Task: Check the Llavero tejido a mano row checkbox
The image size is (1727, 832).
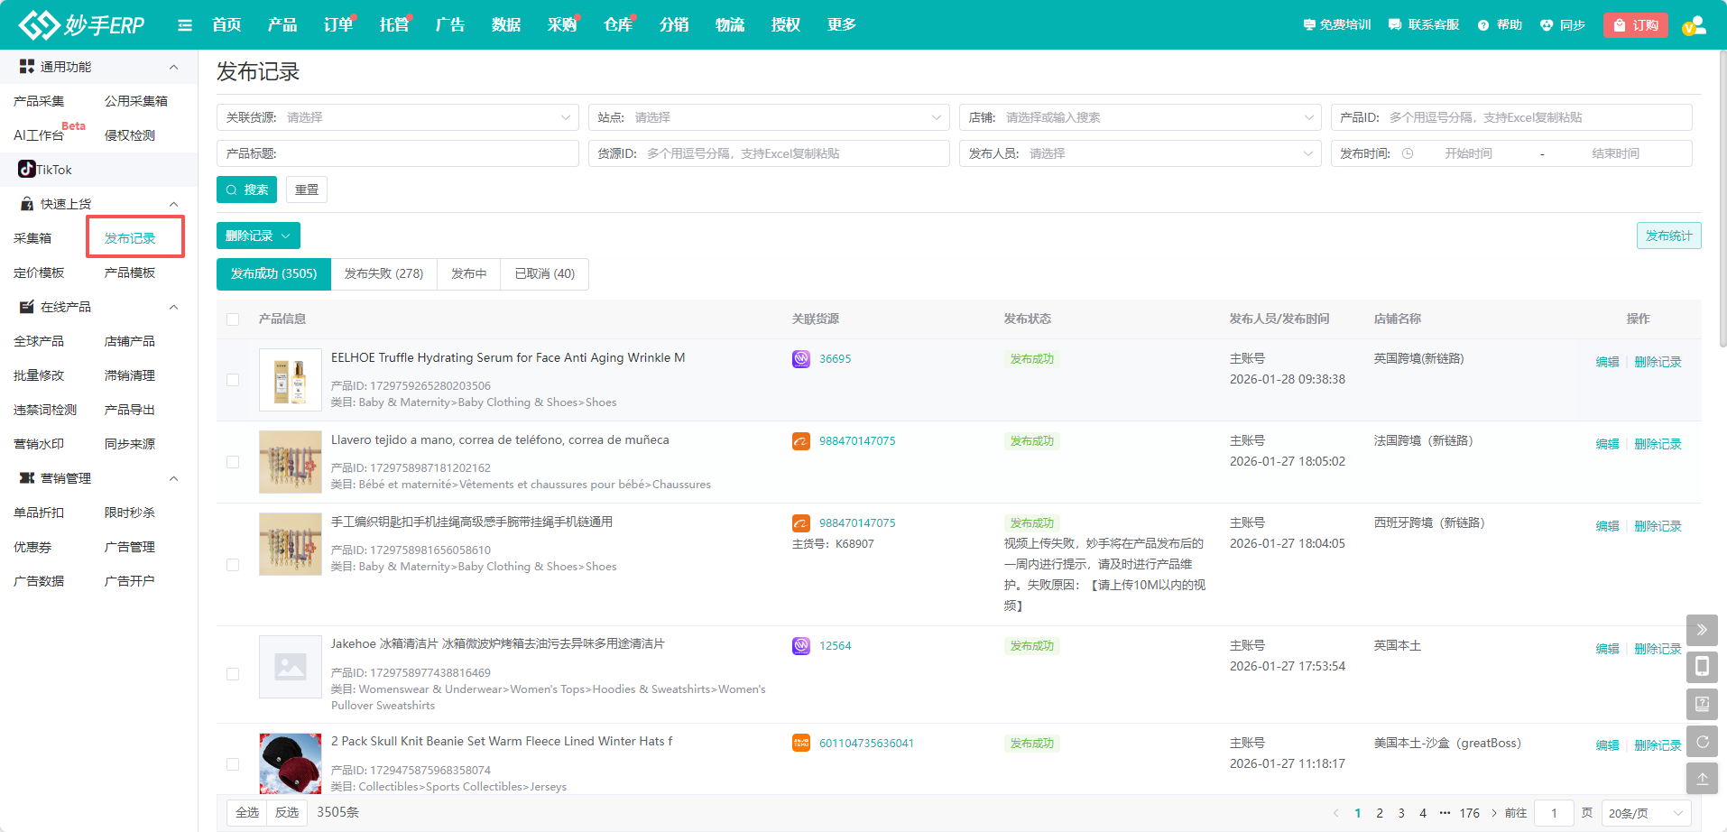Action: [x=233, y=462]
